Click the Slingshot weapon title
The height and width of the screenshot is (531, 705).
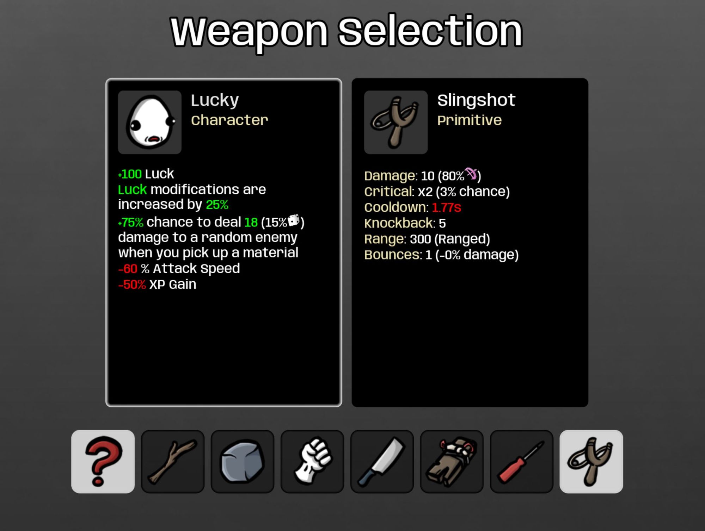476,100
